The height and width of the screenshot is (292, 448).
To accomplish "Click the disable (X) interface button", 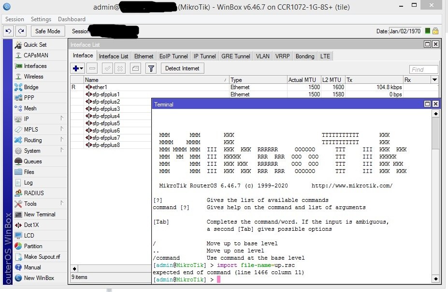I will click(120, 68).
